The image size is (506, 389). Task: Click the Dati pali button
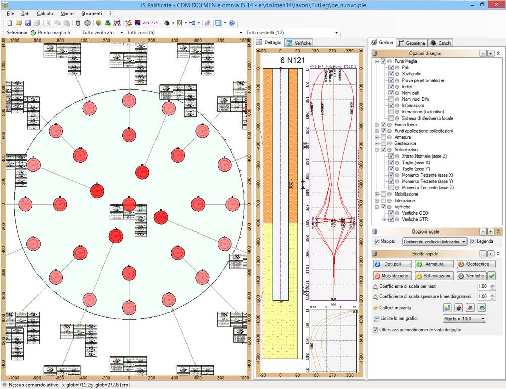tap(392, 264)
